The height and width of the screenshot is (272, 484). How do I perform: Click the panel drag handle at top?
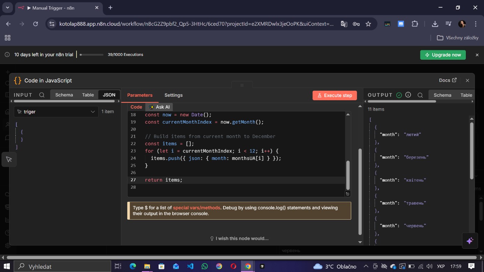(x=242, y=85)
